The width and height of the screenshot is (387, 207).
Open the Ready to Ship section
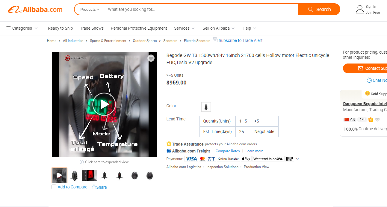click(60, 28)
